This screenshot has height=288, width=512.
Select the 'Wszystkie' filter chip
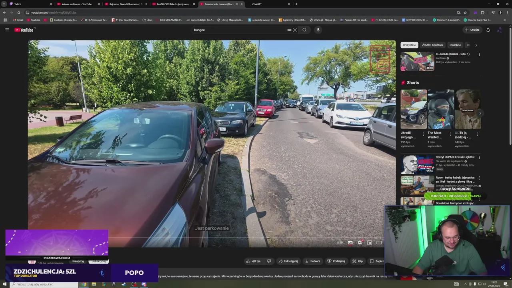(x=409, y=45)
